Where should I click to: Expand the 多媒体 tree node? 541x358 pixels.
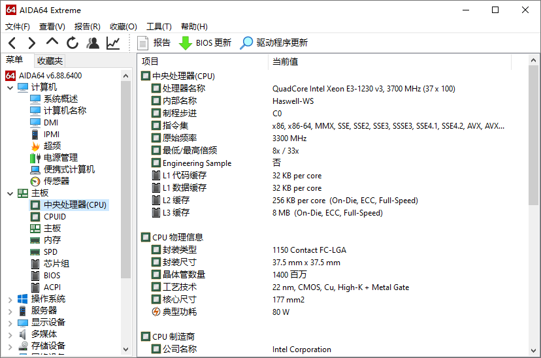[10, 334]
